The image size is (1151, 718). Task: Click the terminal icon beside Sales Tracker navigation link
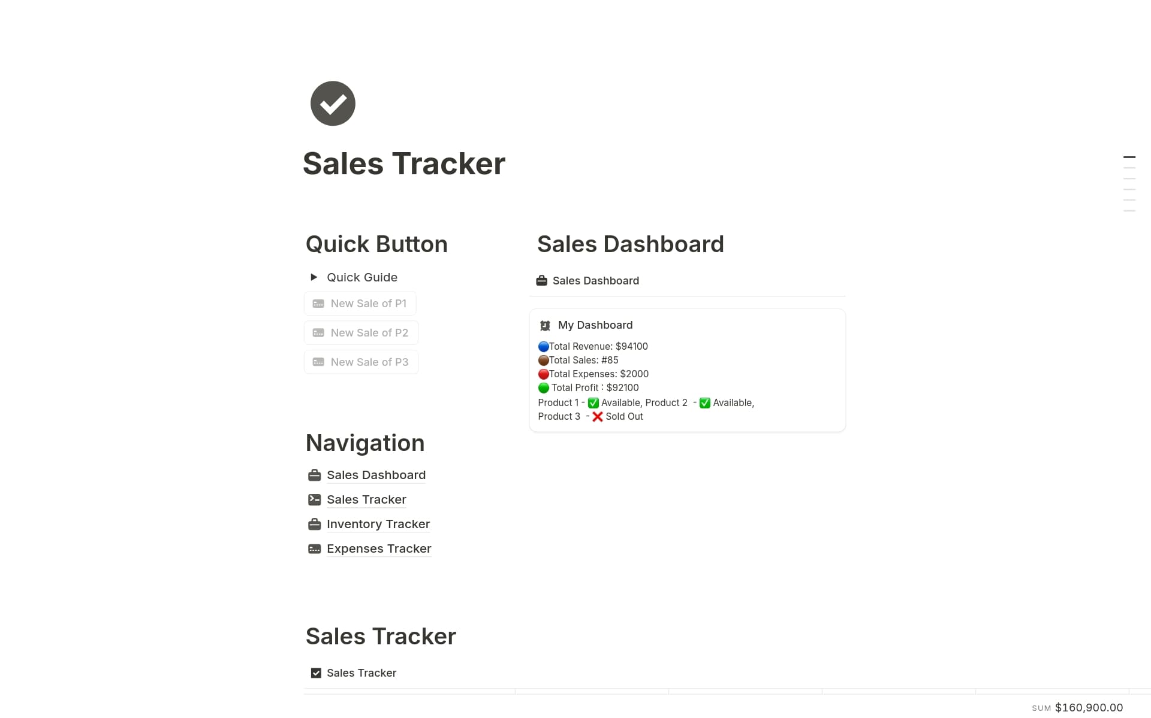tap(314, 499)
